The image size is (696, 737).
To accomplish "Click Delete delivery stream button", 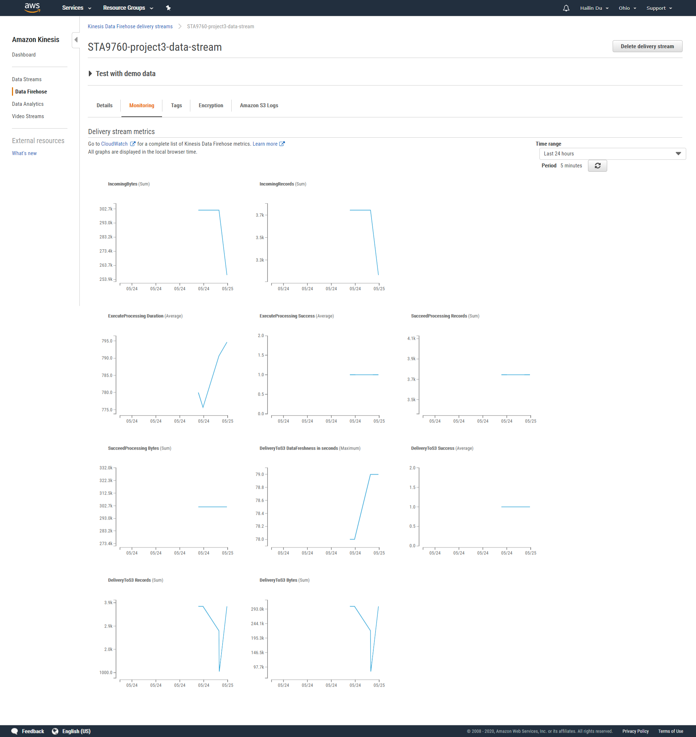I will [x=647, y=46].
